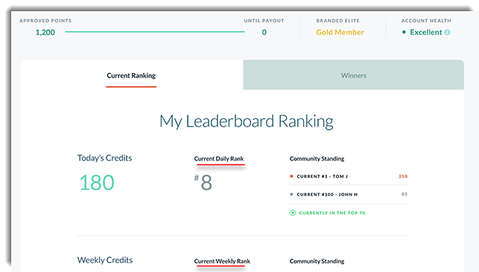Click the Weekly Credits heading
This screenshot has width=479, height=272.
point(105,260)
